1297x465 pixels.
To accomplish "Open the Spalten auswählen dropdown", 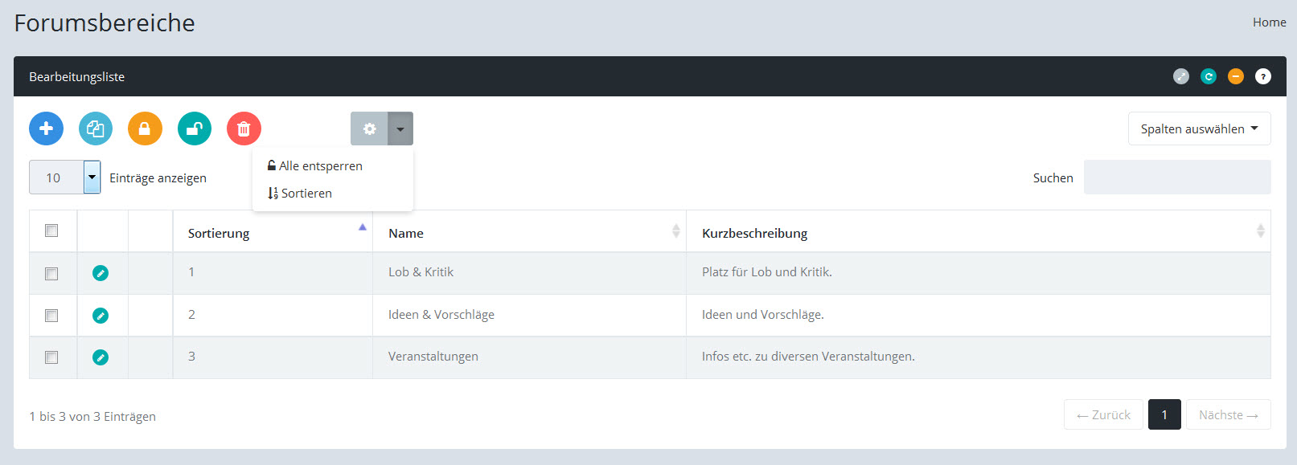I will (x=1198, y=128).
